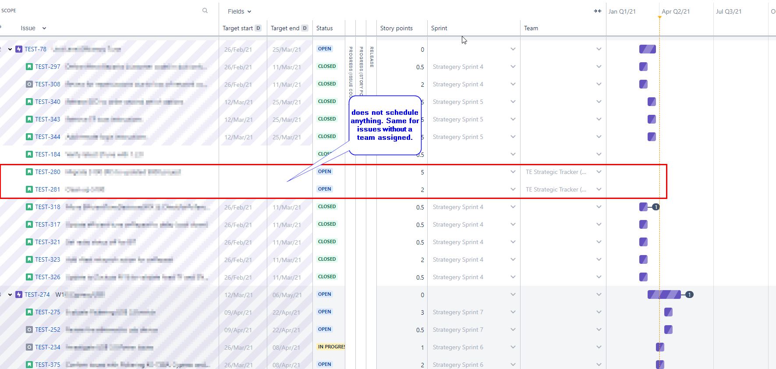Click the dependency badge on TEST-318 bar

[656, 207]
